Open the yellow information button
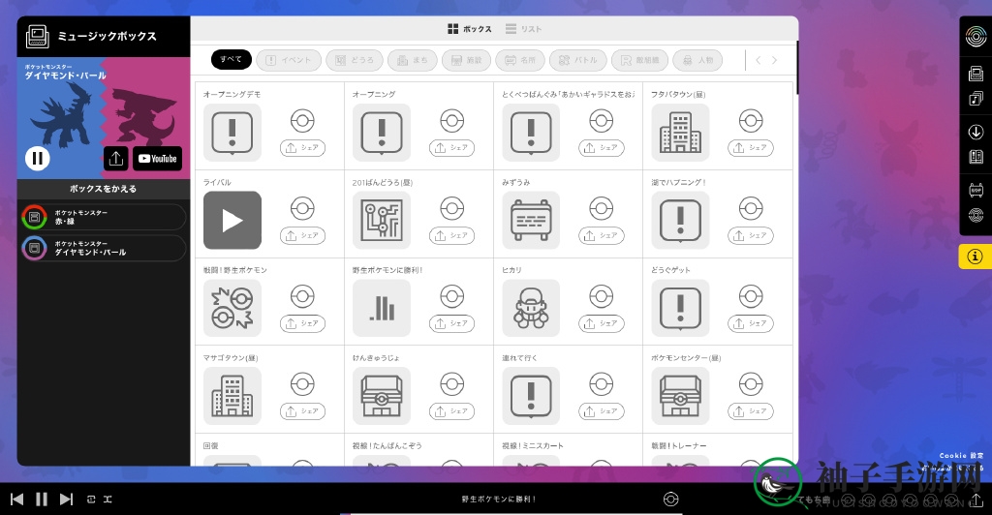Screen dimensions: 992x515 point(975,257)
